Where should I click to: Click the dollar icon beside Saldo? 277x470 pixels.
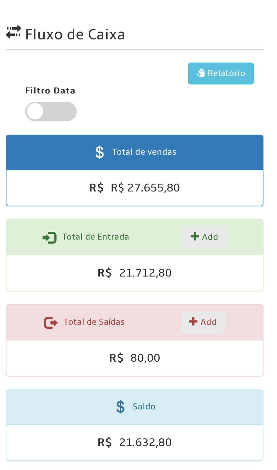tap(120, 407)
